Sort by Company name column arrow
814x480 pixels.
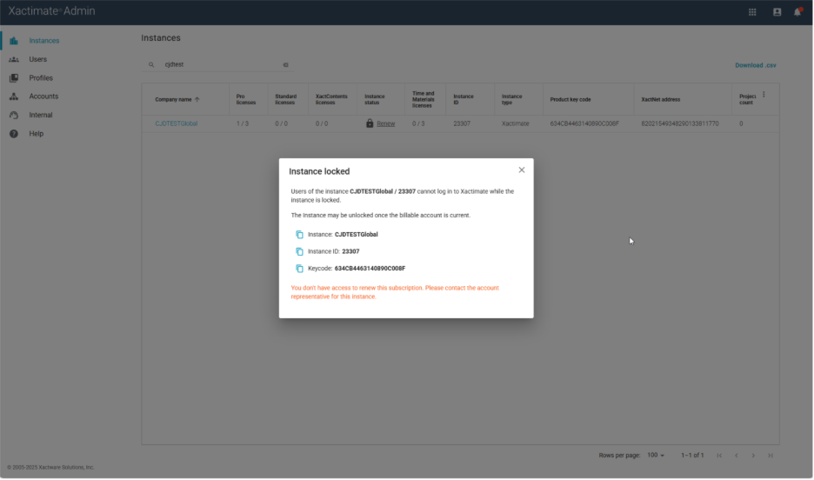[x=197, y=99]
